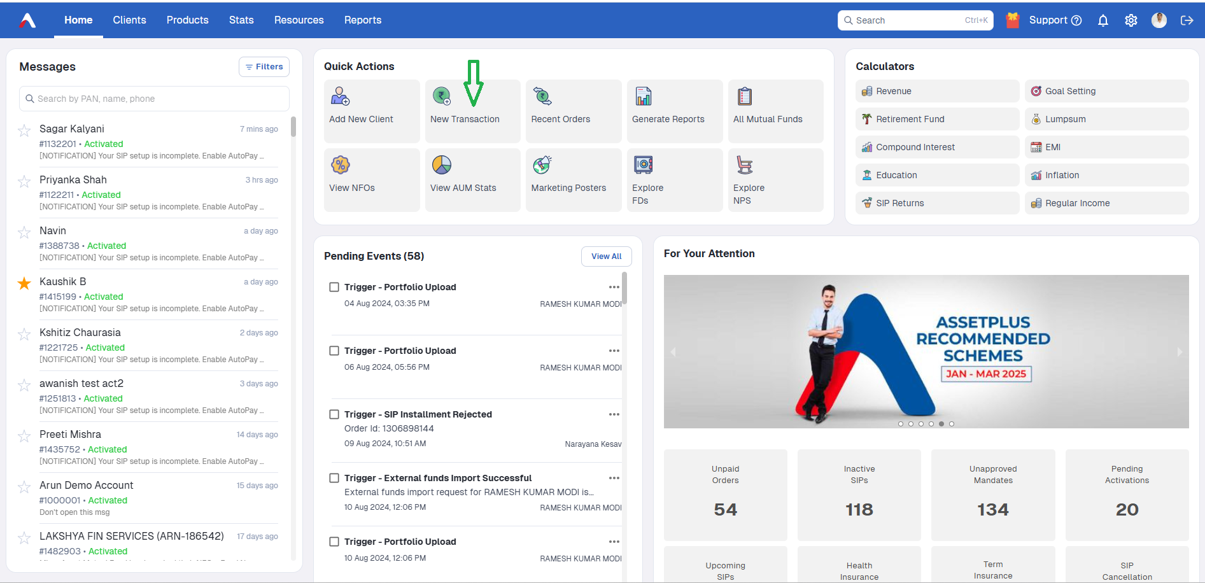Screen dimensions: 1205x583
Task: Open the Products menu
Action: pyautogui.click(x=188, y=20)
